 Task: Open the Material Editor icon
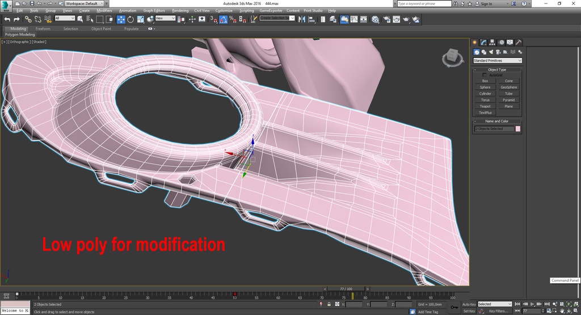tap(376, 19)
